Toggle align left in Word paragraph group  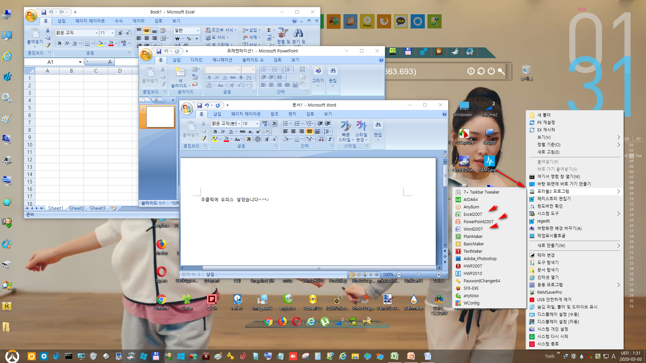[x=286, y=131]
